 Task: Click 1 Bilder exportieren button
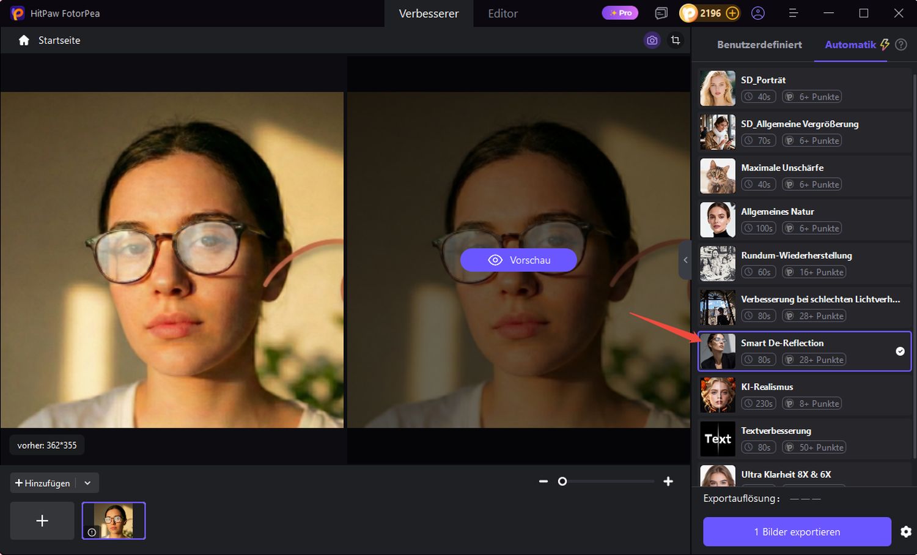(797, 532)
